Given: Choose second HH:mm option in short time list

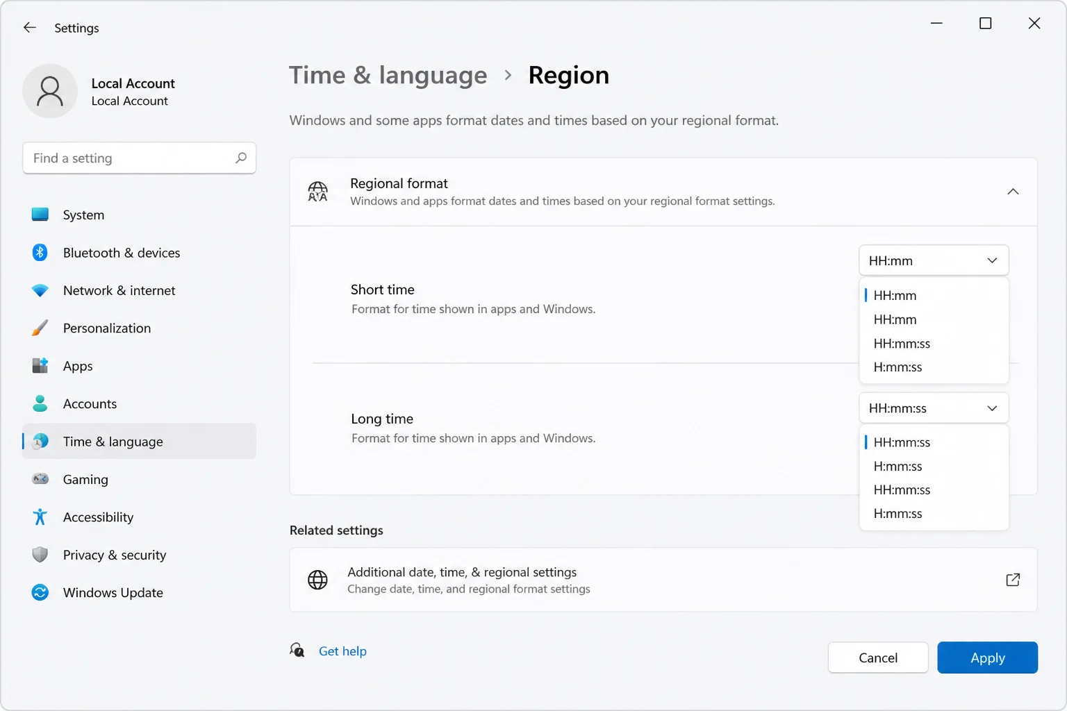Looking at the screenshot, I should click(934, 319).
